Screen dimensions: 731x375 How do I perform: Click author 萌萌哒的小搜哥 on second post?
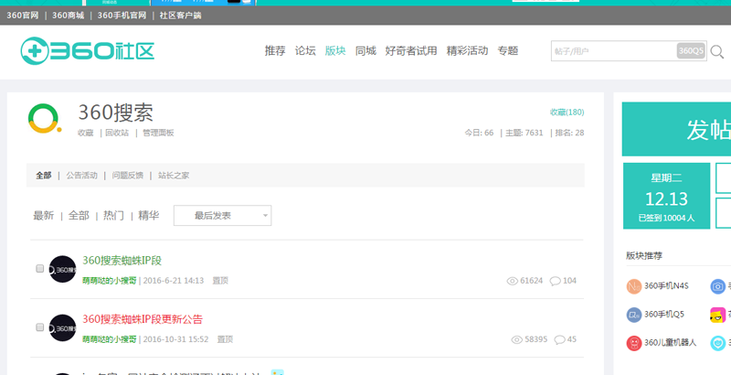tap(110, 339)
